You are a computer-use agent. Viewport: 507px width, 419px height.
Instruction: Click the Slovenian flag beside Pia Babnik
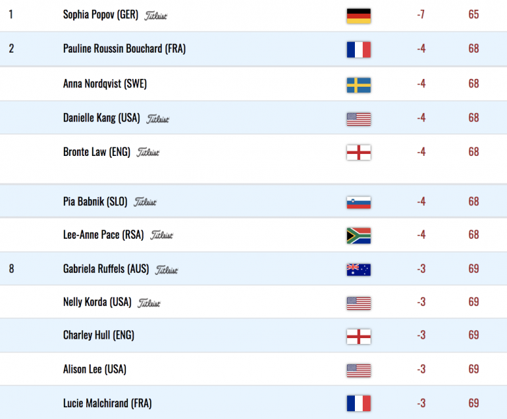point(358,202)
